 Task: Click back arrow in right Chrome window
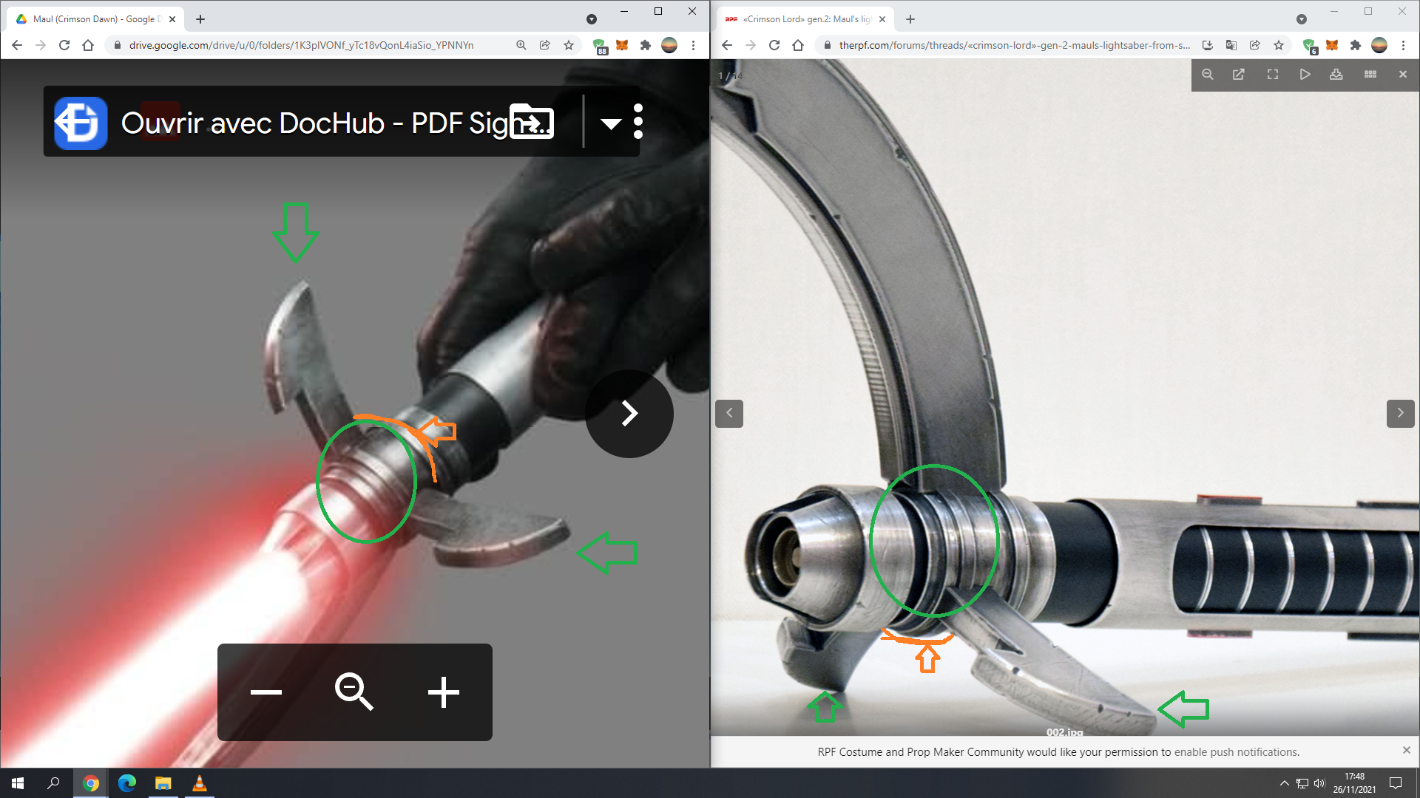tap(727, 45)
